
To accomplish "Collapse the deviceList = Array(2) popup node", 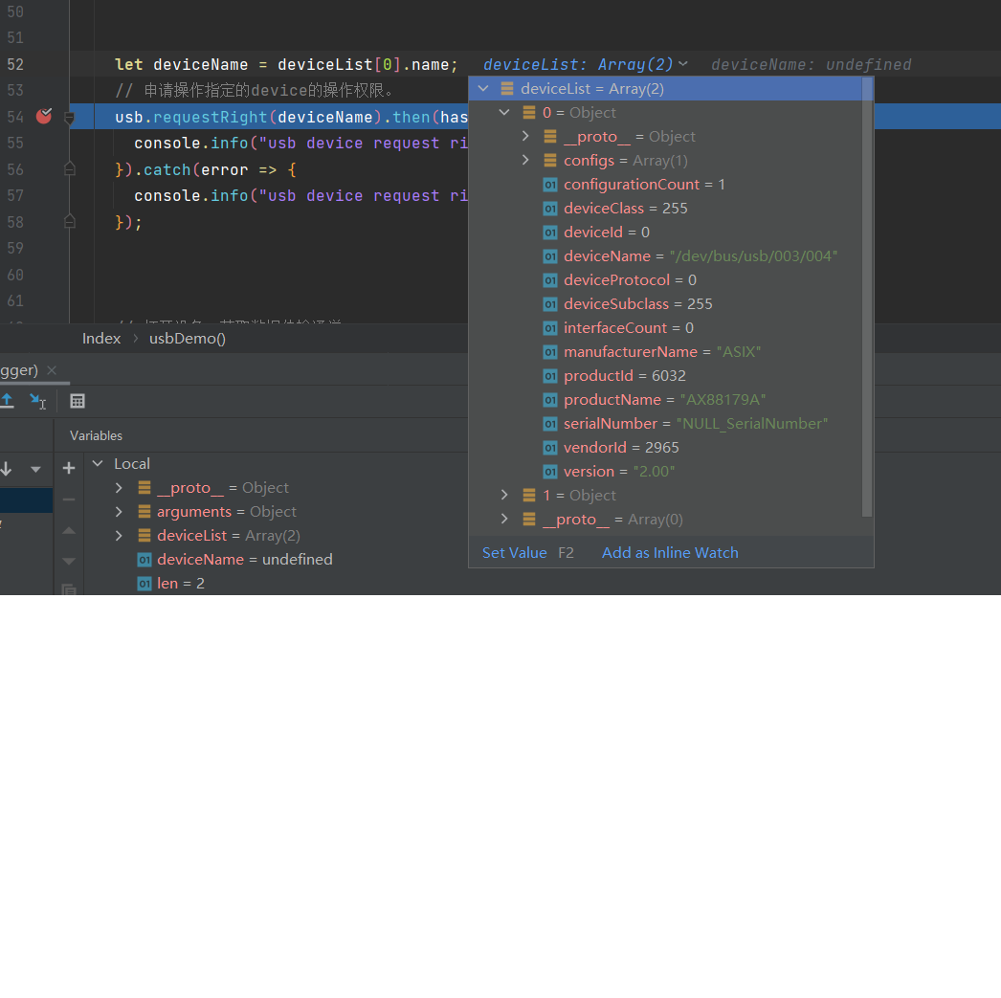I will coord(483,89).
